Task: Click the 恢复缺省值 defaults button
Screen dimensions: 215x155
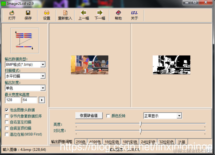Action: coord(89,115)
